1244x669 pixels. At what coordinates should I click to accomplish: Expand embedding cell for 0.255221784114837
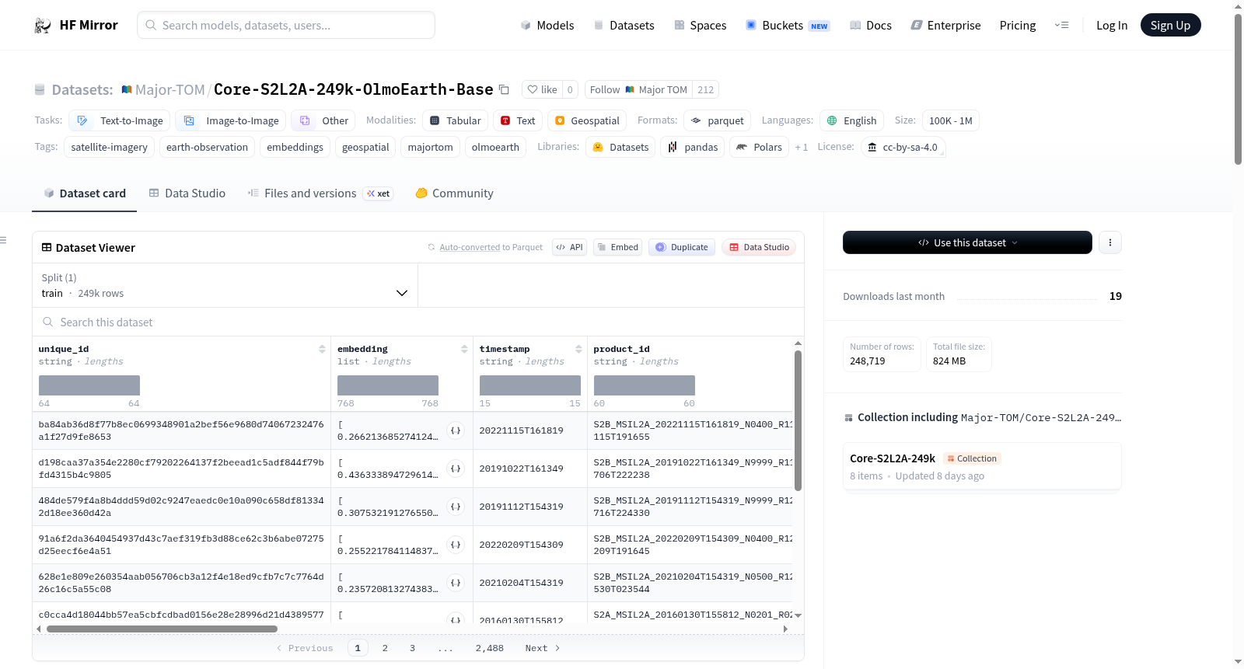pyautogui.click(x=456, y=545)
